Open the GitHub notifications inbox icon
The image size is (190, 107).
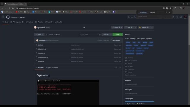click(181, 17)
